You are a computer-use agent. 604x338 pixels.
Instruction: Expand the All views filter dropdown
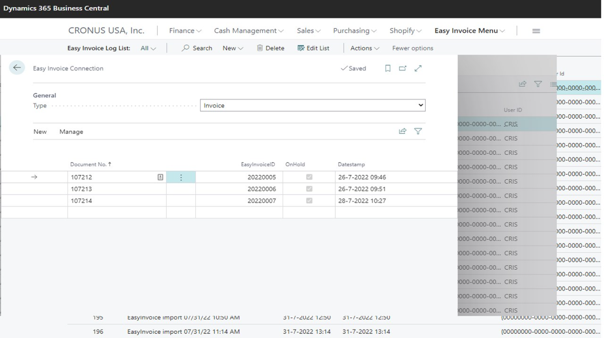(x=148, y=48)
